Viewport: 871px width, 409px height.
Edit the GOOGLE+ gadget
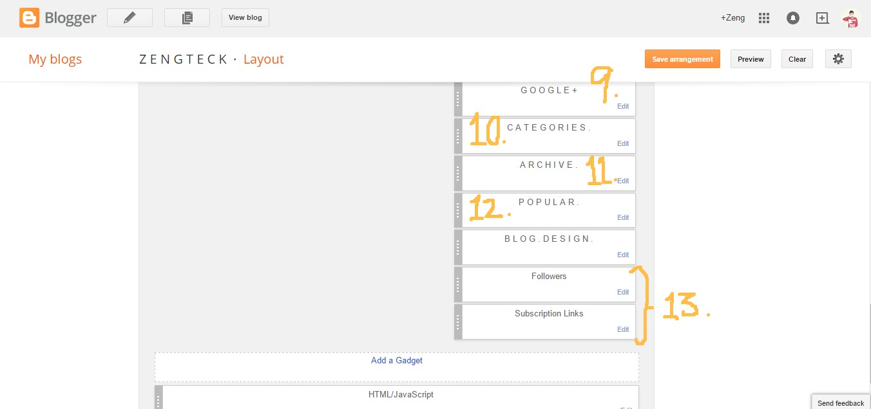coord(623,106)
